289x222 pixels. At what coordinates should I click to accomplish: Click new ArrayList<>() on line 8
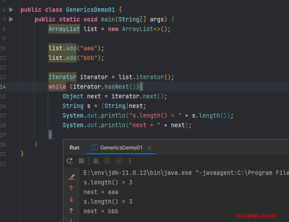(137, 29)
